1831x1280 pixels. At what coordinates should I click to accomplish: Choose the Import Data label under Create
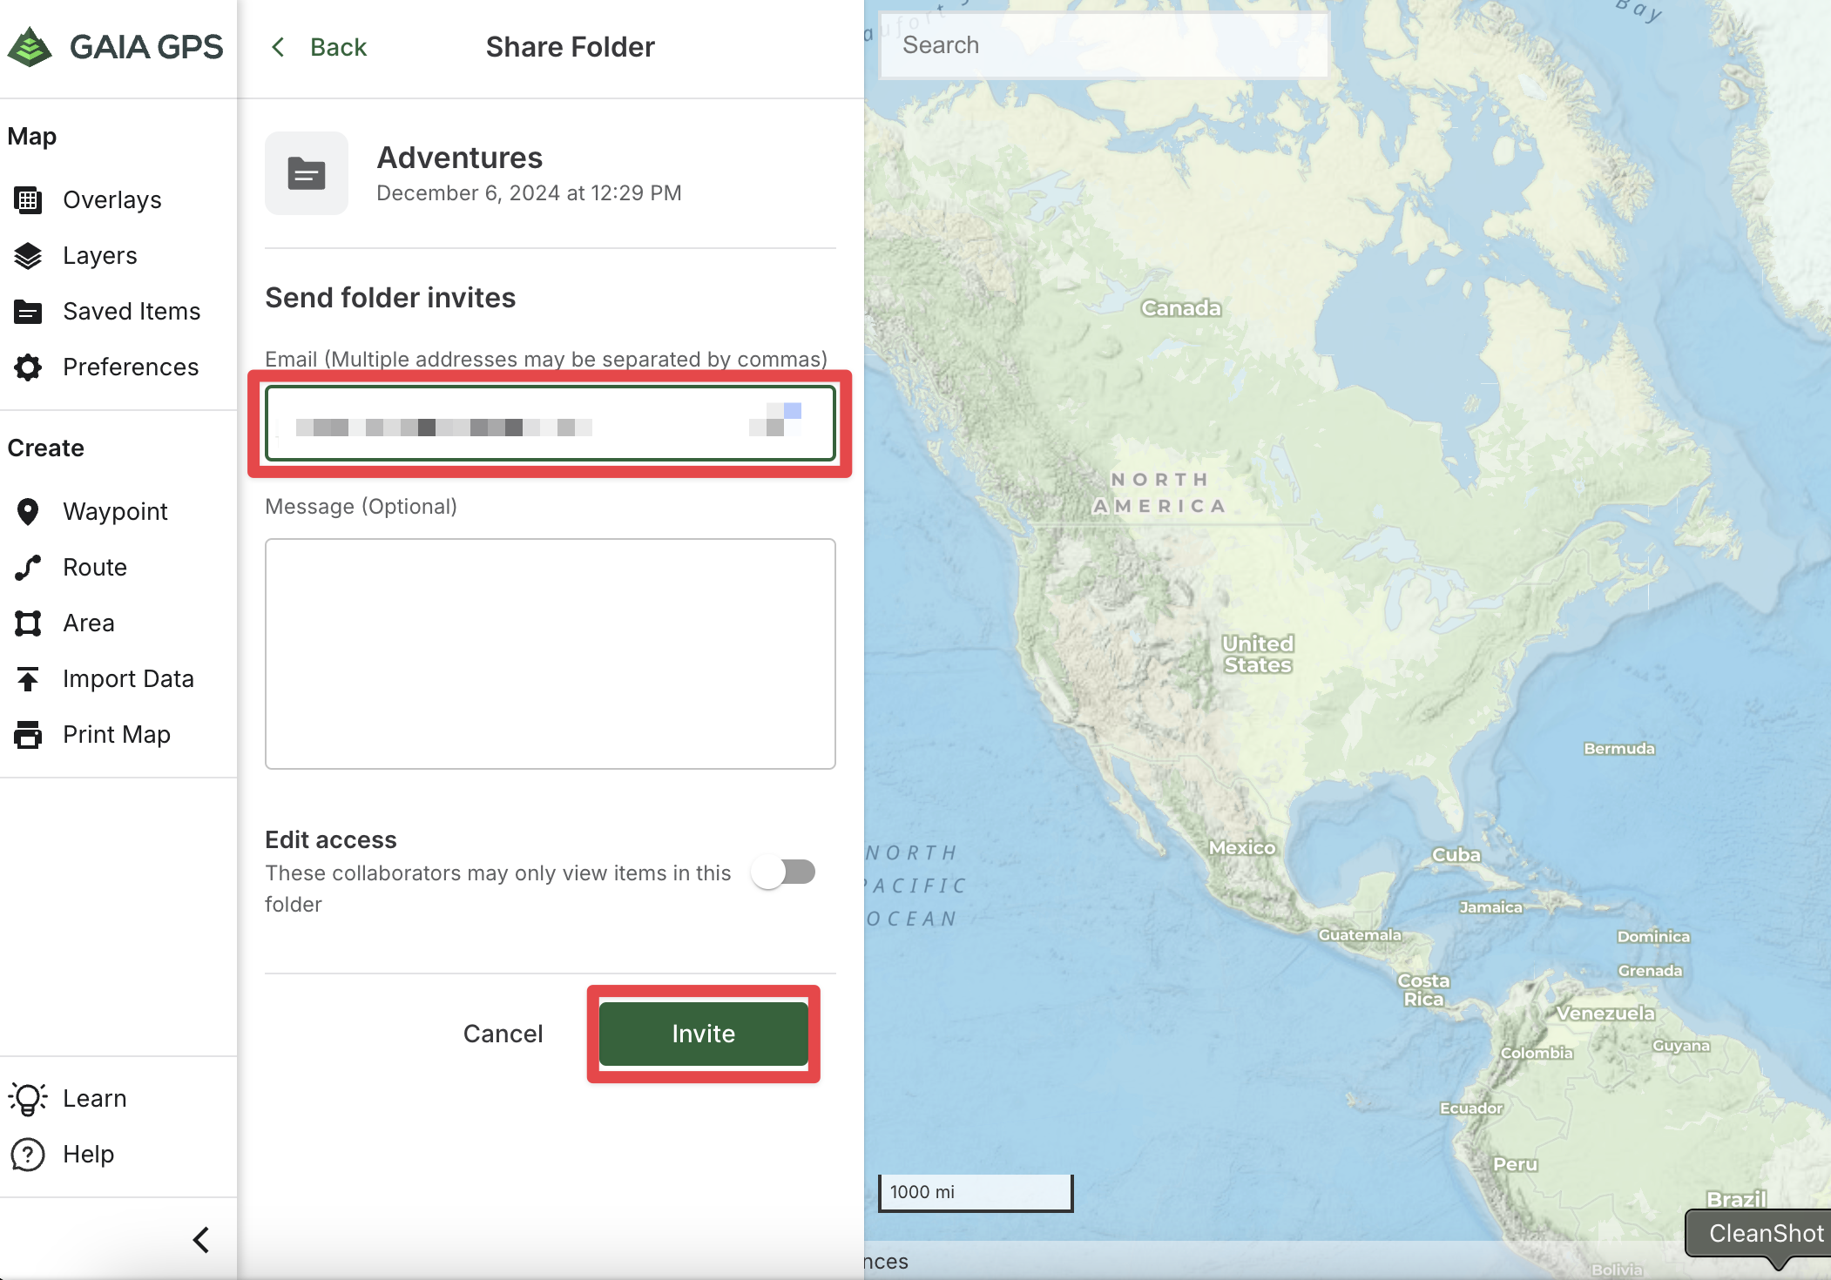128,679
